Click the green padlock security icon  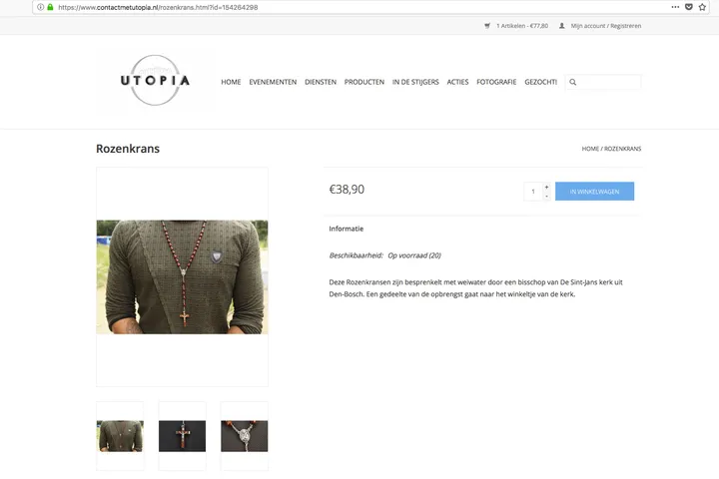pos(51,7)
